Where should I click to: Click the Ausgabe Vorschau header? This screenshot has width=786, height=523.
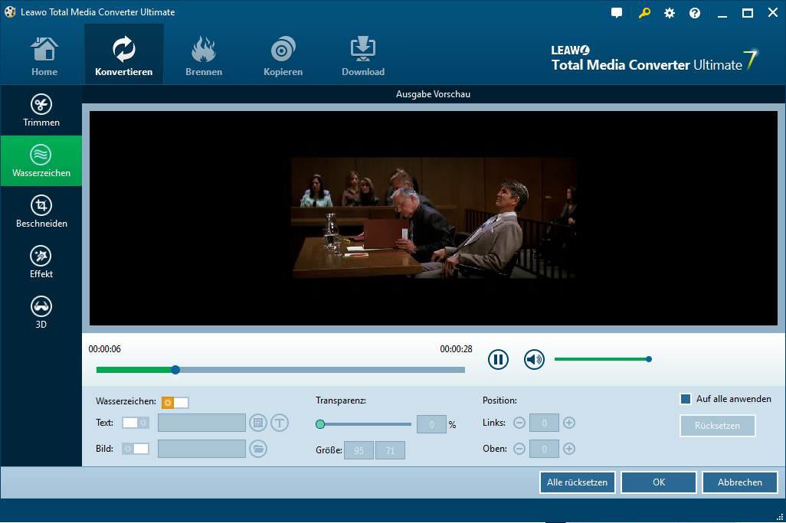[x=433, y=94]
